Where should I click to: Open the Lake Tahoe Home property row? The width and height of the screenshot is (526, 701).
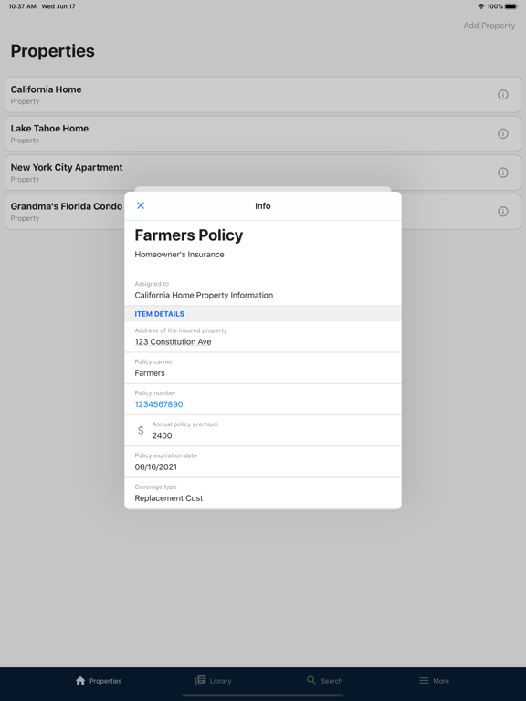pyautogui.click(x=263, y=133)
